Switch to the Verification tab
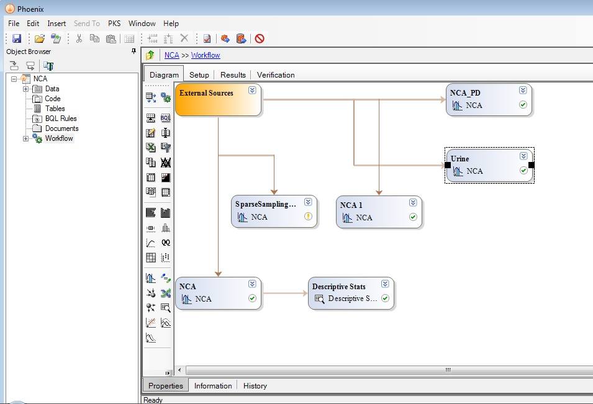 coord(276,75)
